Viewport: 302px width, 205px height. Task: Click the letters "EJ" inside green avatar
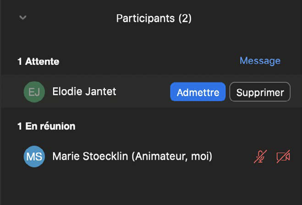34,92
